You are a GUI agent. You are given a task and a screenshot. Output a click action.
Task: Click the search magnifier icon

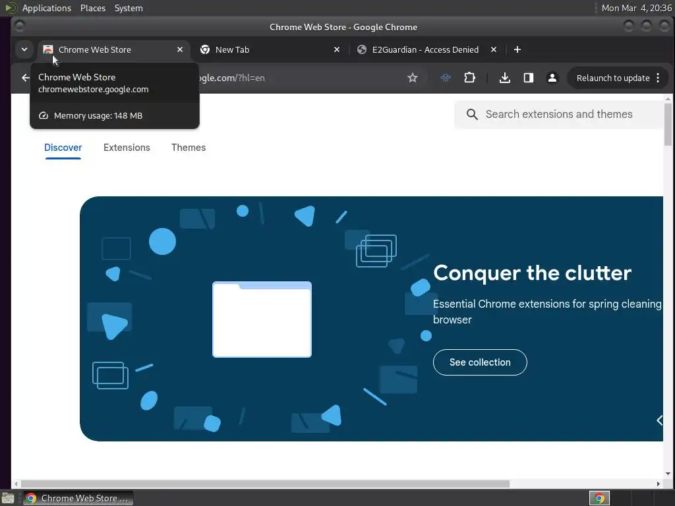472,114
